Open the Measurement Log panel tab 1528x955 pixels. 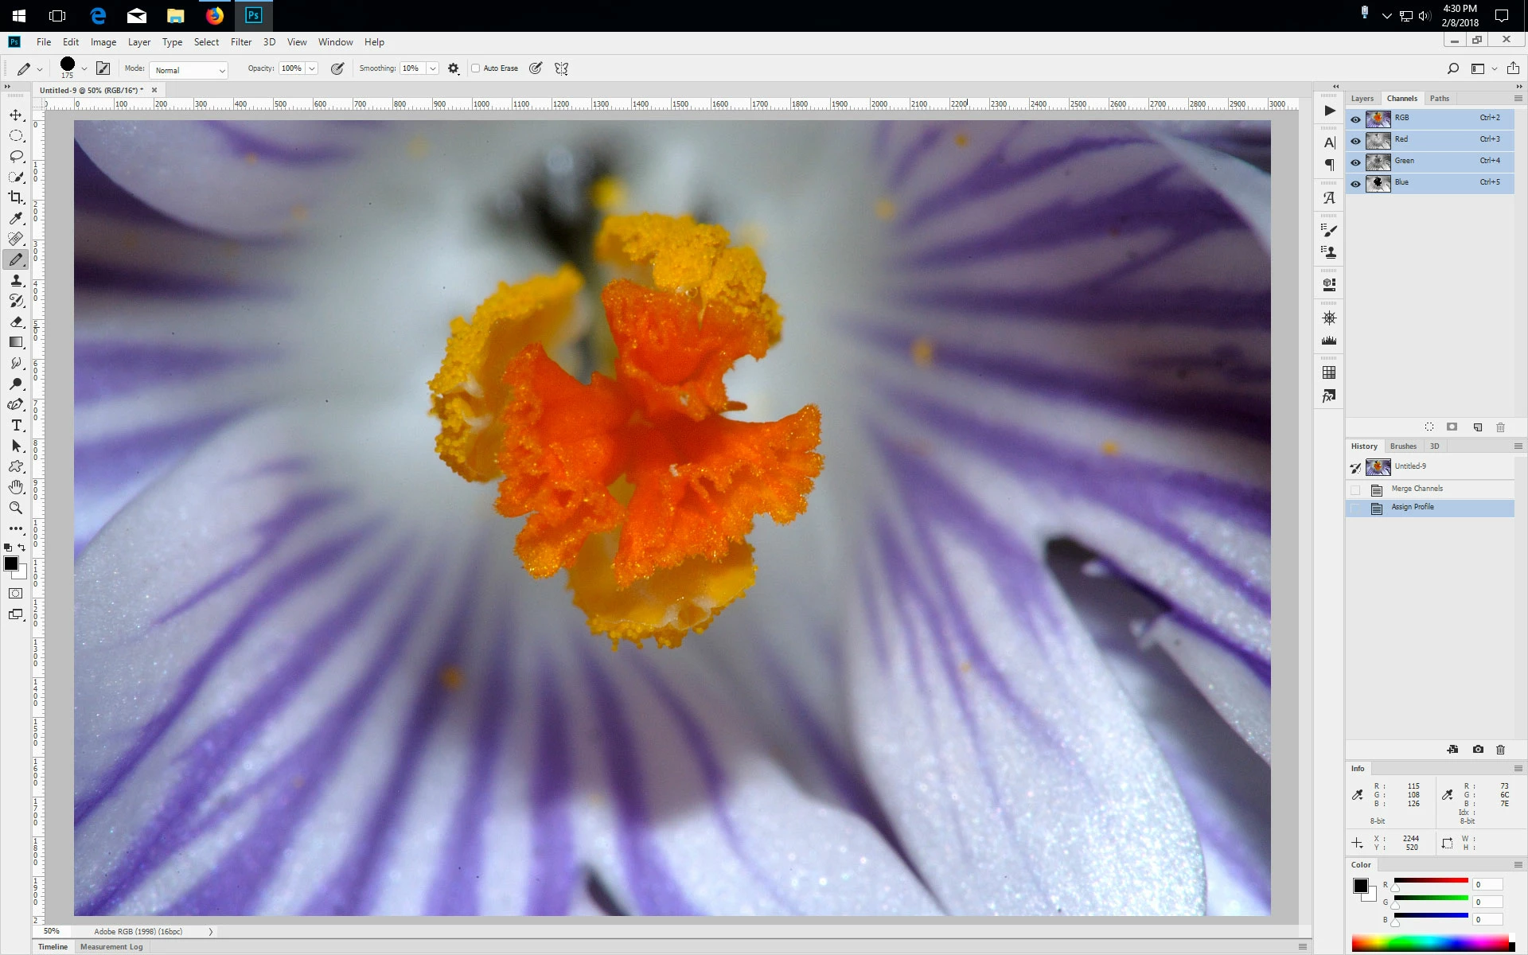pos(111,946)
